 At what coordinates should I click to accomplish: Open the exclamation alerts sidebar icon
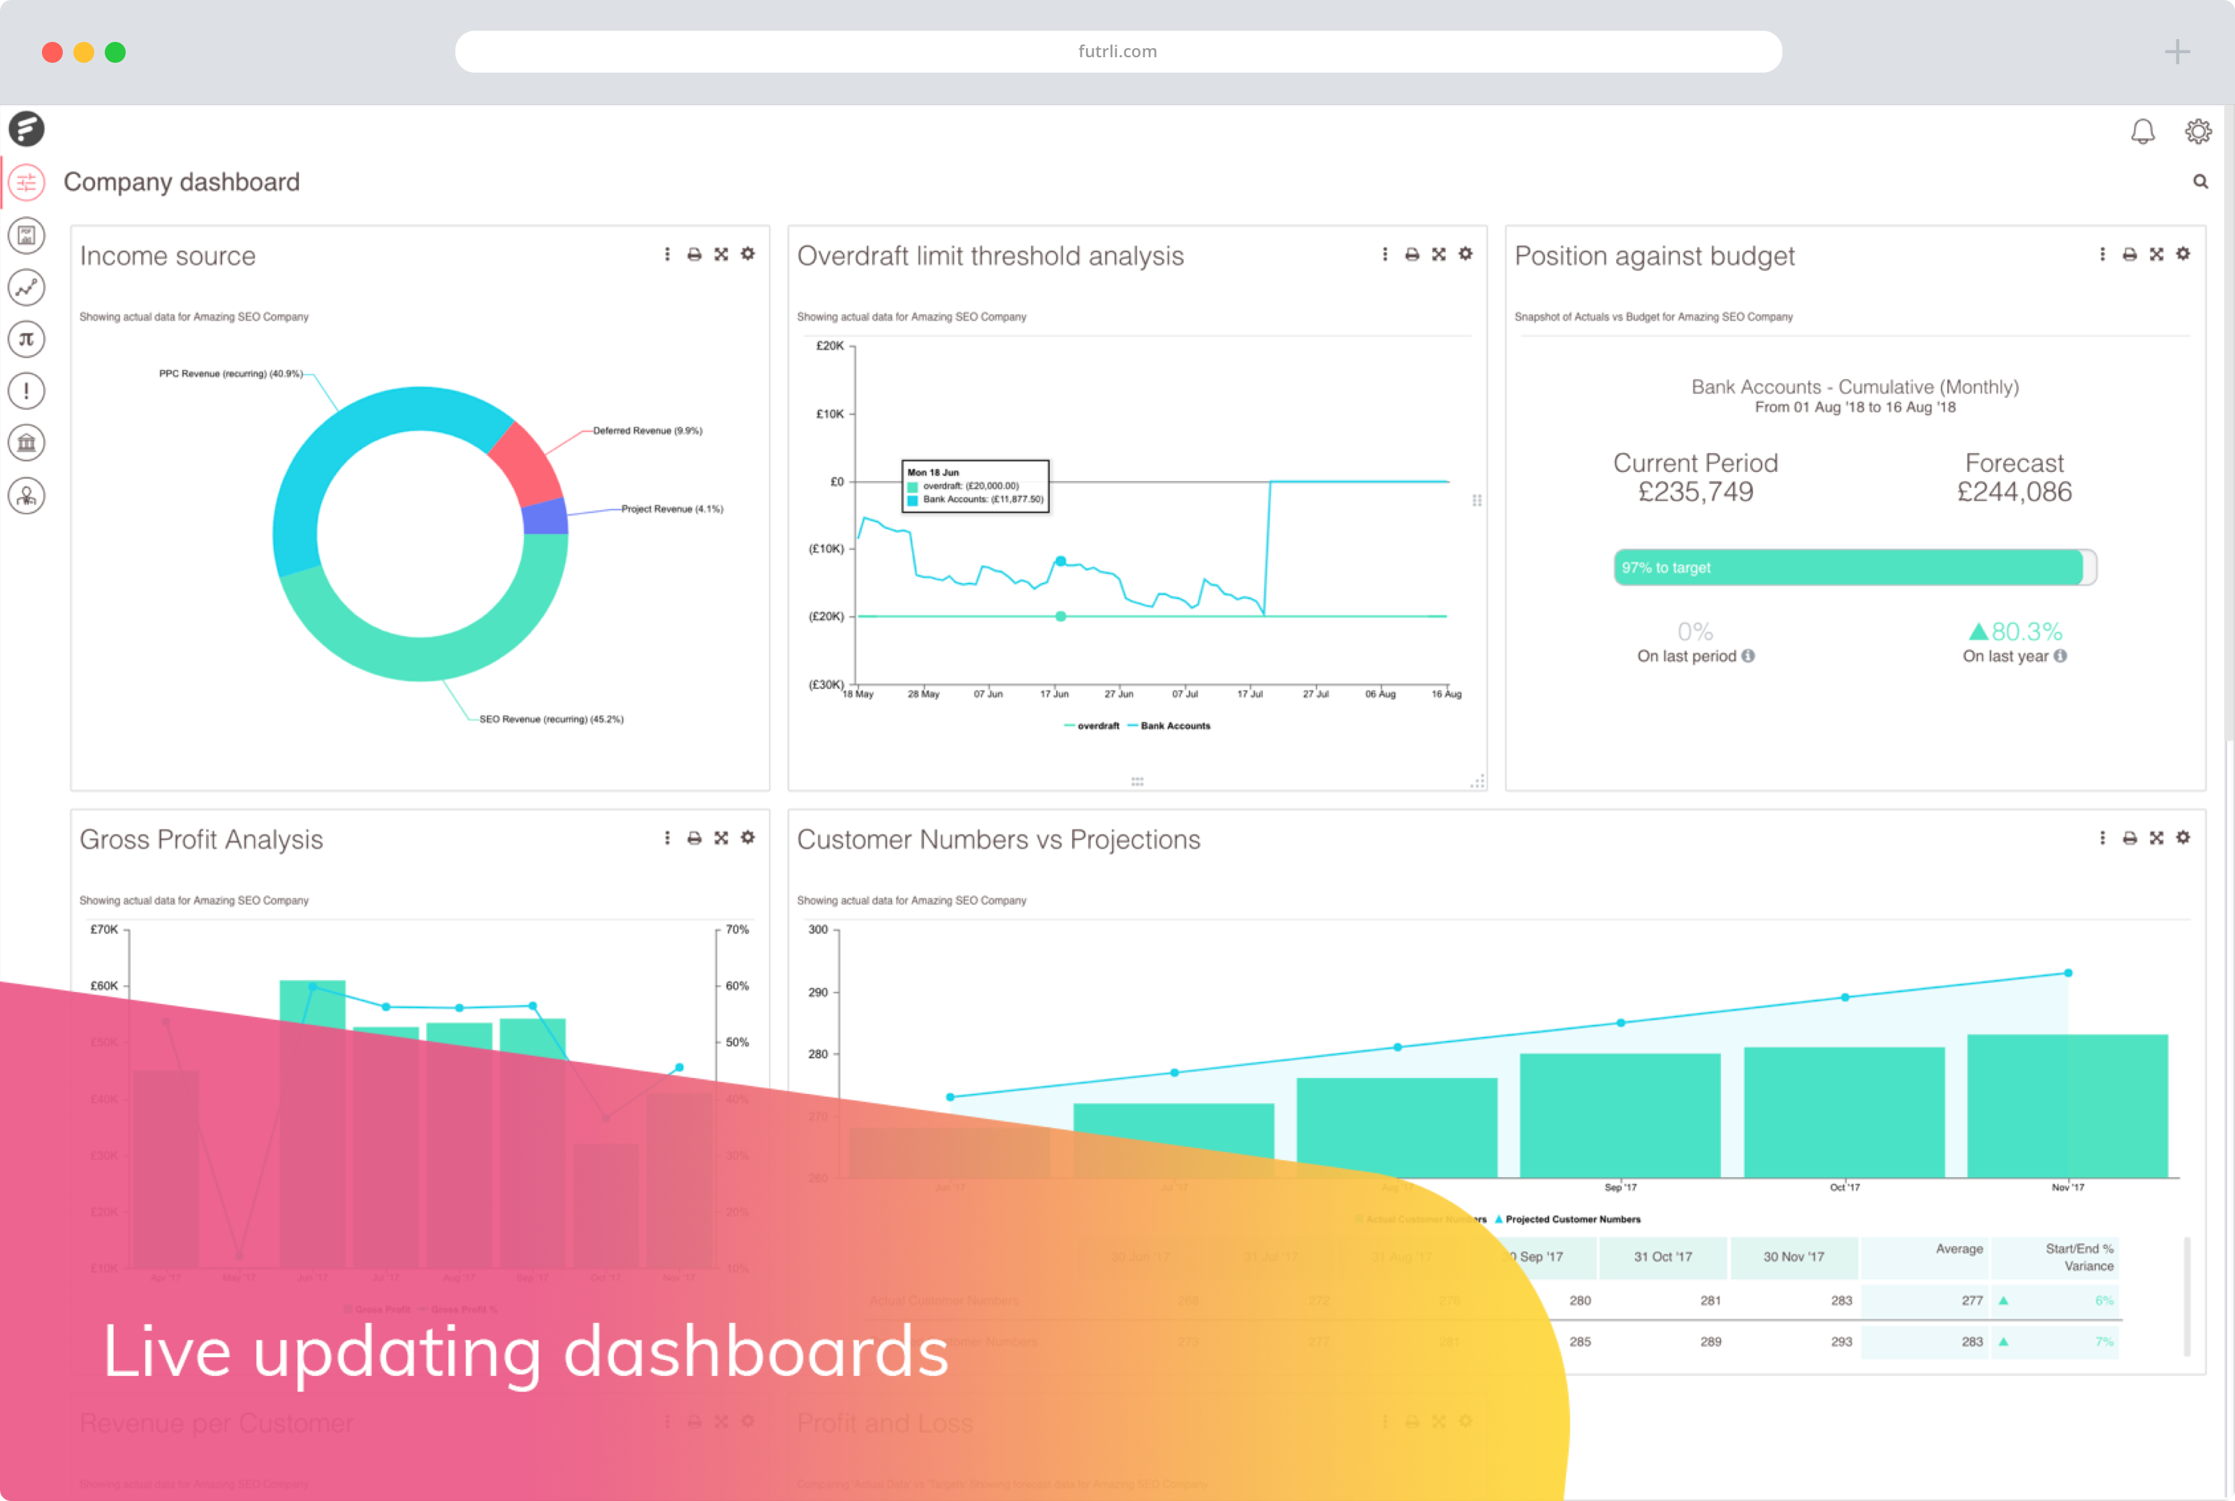pos(27,390)
